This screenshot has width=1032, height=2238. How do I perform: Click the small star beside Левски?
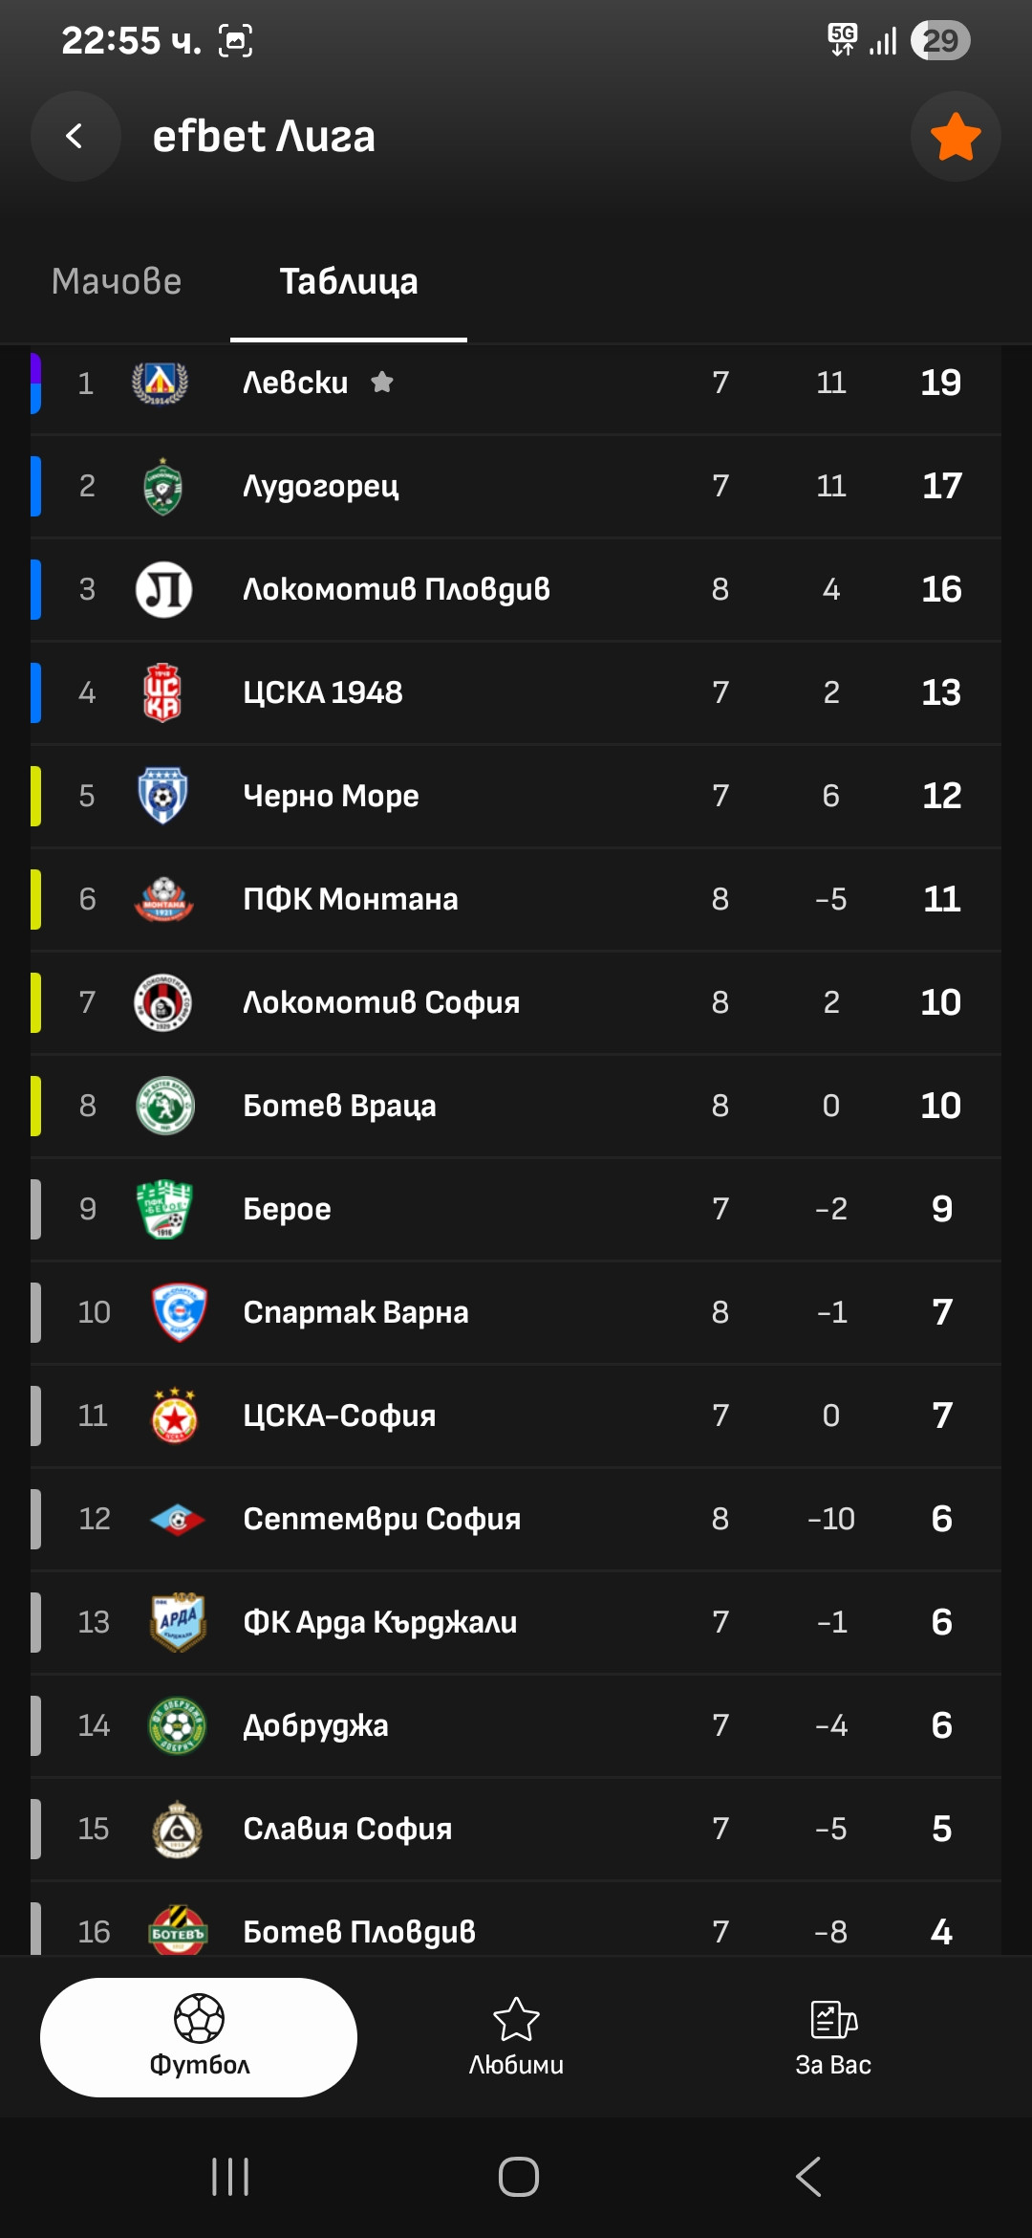click(x=382, y=383)
